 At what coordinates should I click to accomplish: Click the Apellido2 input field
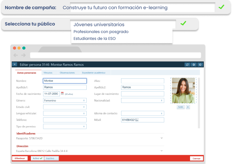143,87
